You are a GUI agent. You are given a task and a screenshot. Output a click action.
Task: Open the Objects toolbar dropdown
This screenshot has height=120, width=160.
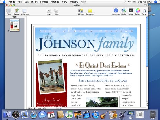pyautogui.click(x=81, y=12)
